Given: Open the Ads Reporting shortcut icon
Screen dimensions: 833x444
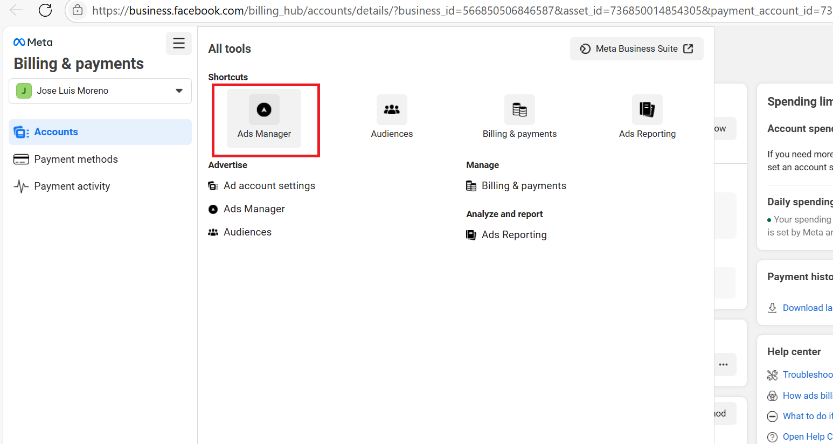Looking at the screenshot, I should click(647, 110).
